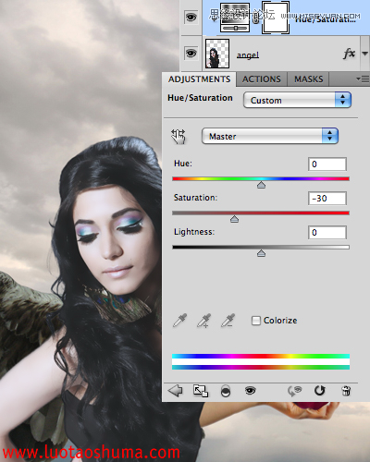Hide the Hue/Saturation adjustment layer
The image size is (370, 462).
191,17
